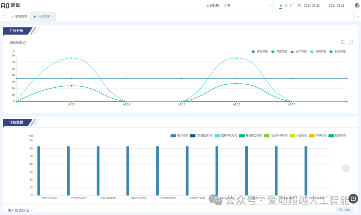
Task: Expand the tab list dropdown chevron
Action: tap(357, 16)
